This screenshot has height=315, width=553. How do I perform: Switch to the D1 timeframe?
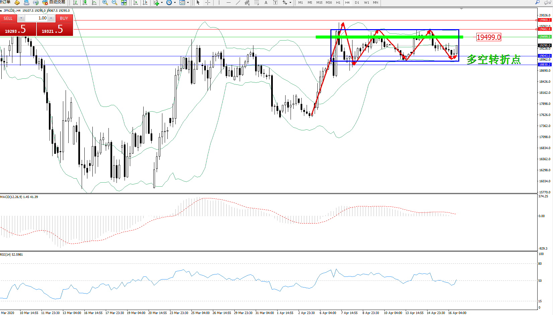click(357, 3)
